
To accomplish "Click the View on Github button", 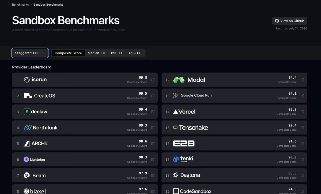I will 289,21.
